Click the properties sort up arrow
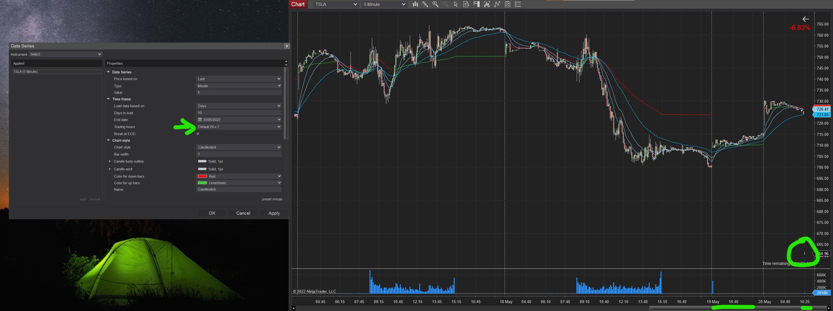The height and width of the screenshot is (311, 833). click(286, 61)
